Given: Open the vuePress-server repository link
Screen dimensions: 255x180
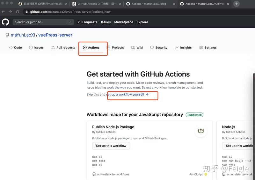Looking at the screenshot, I should coord(55,35).
